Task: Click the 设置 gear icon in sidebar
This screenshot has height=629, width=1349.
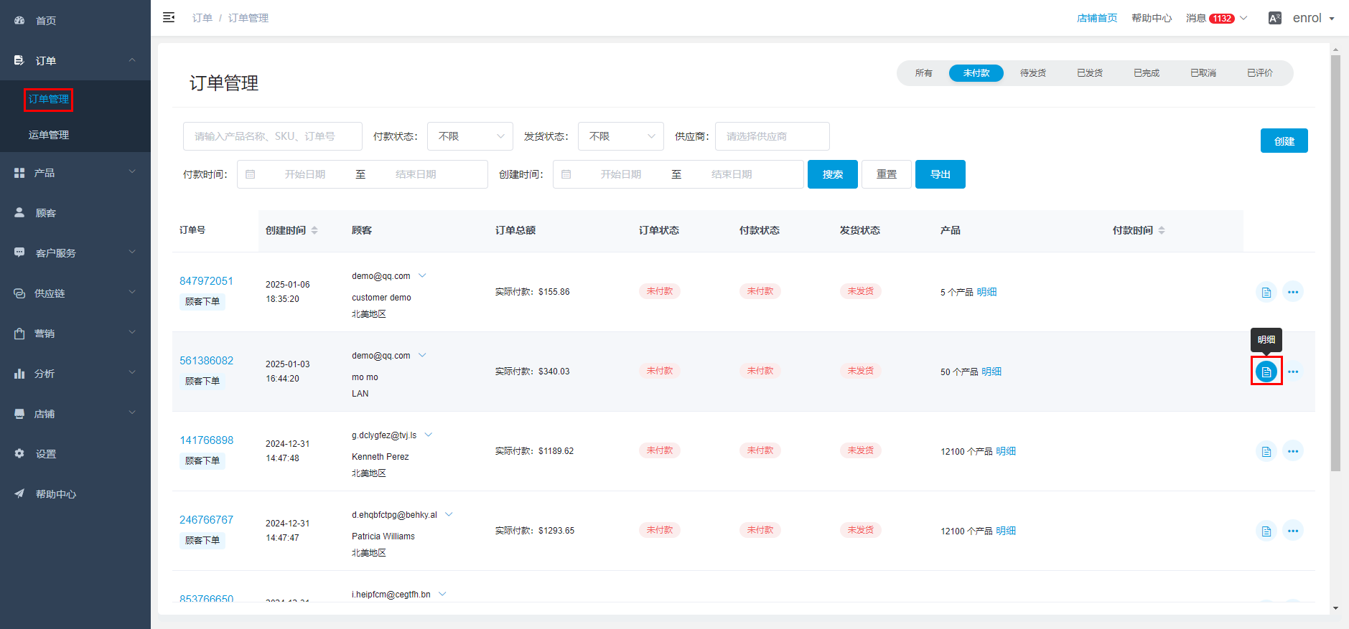Action: (19, 453)
